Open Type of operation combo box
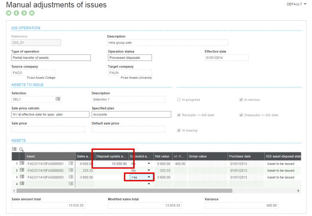This screenshot has height=216, width=312. pyautogui.click(x=51, y=58)
